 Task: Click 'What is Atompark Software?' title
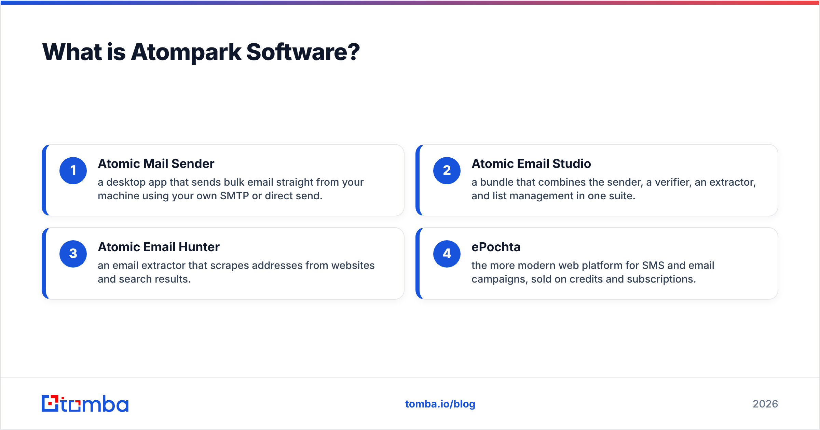[x=201, y=52]
